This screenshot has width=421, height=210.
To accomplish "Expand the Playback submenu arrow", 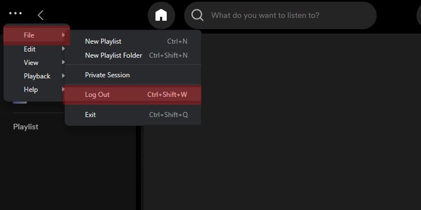I will pyautogui.click(x=63, y=76).
